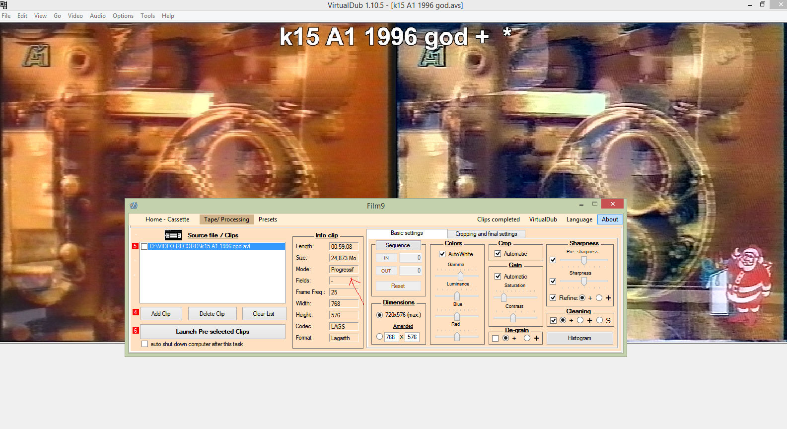Click the IN sequence button

386,258
